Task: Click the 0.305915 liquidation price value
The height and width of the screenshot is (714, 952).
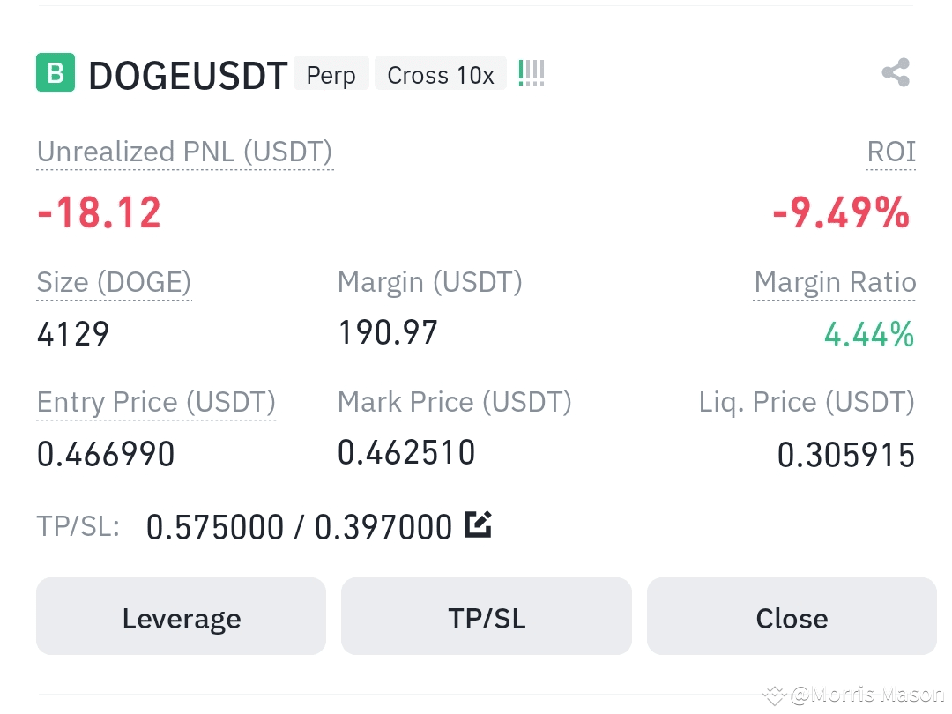Action: coord(845,455)
